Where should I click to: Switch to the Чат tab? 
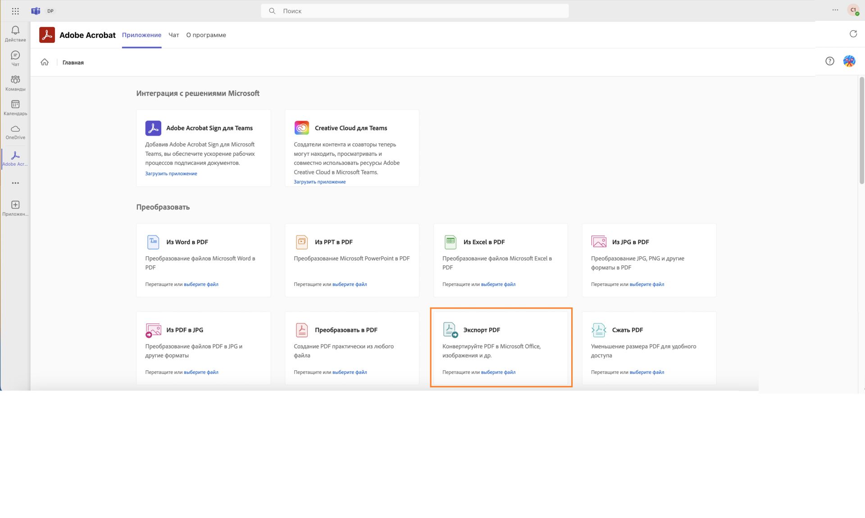[x=174, y=35]
